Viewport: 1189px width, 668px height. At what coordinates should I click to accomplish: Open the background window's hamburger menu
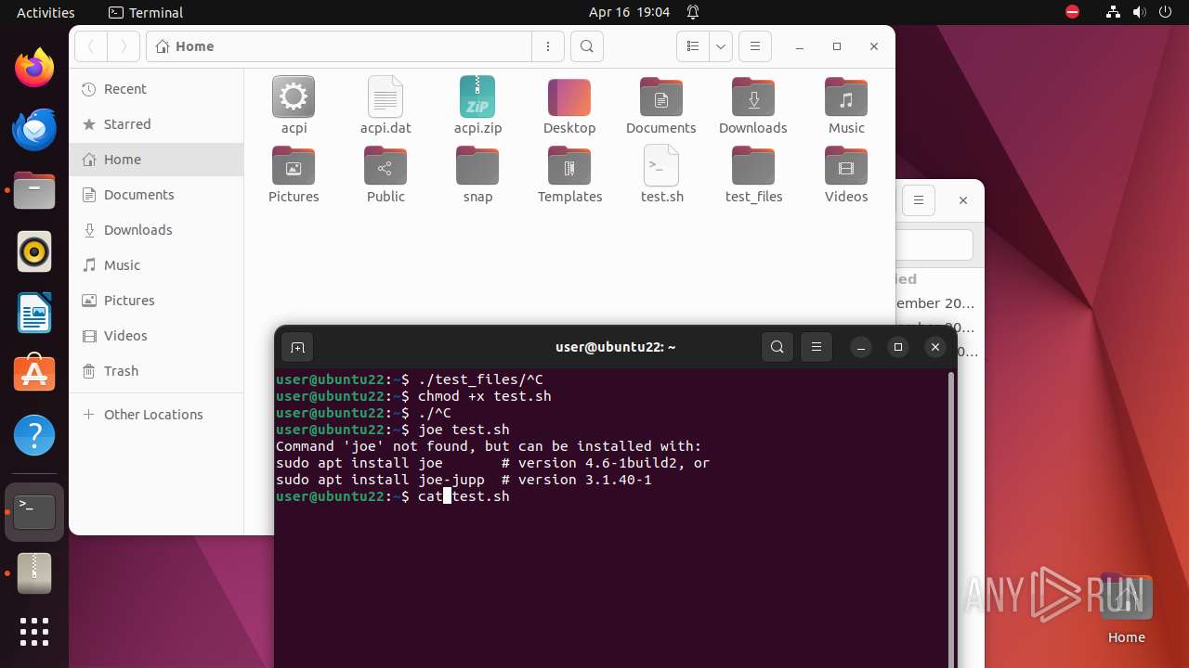pos(919,200)
